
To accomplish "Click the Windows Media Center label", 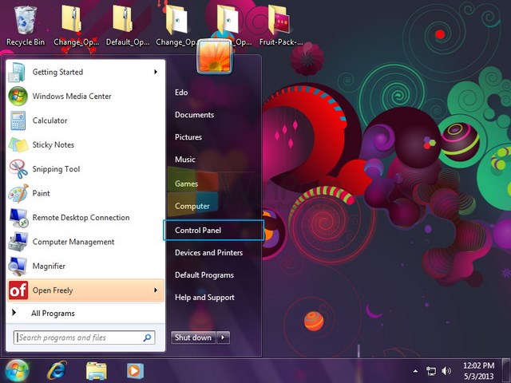I will (x=72, y=97).
